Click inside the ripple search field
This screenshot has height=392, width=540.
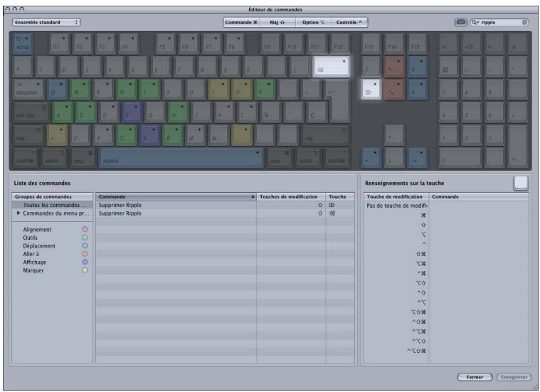click(x=500, y=22)
